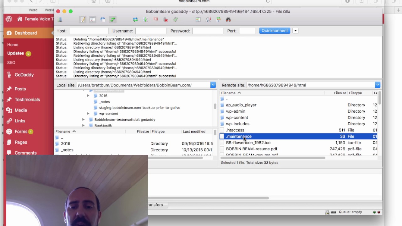Image resolution: width=402 pixels, height=226 pixels.
Task: Cancel the current operation (red flag icon)
Action: pyautogui.click(x=155, y=19)
